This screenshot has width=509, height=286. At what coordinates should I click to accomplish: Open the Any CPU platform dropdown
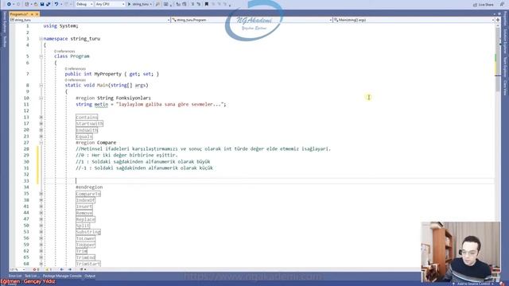click(110, 4)
